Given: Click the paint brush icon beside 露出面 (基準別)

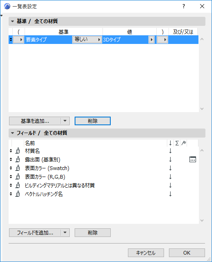Looking at the screenshot, I should click(x=18, y=159).
